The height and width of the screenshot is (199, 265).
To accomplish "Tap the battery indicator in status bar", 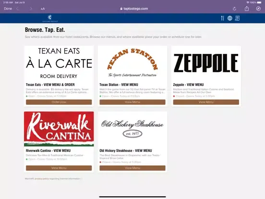I will point(259,2).
